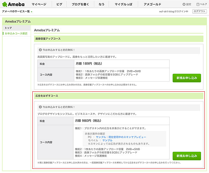Click the 月額 980円（税込） price text
The image size is (209, 173).
coord(88,121)
